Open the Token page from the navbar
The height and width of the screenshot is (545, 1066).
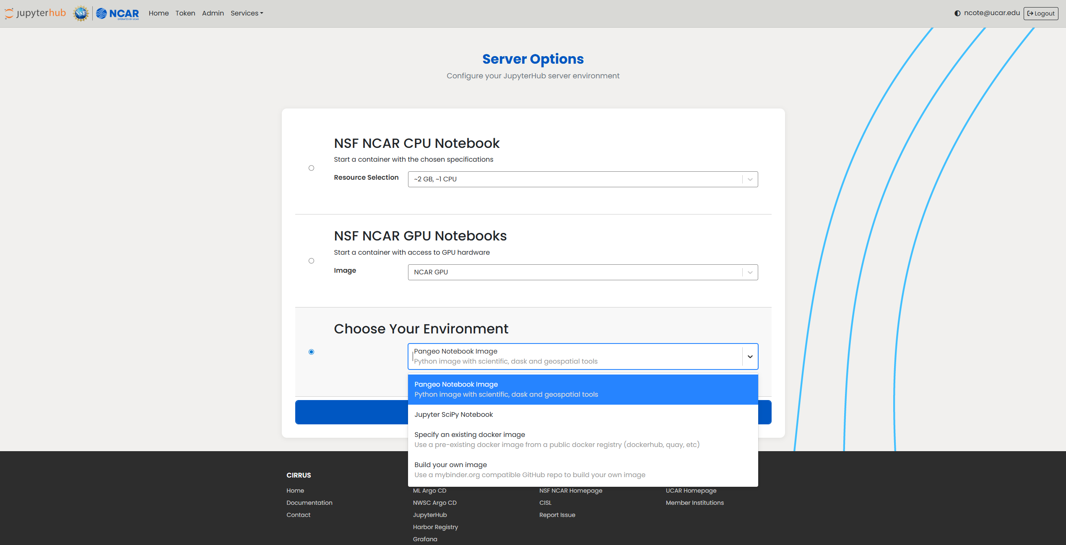[x=185, y=13]
